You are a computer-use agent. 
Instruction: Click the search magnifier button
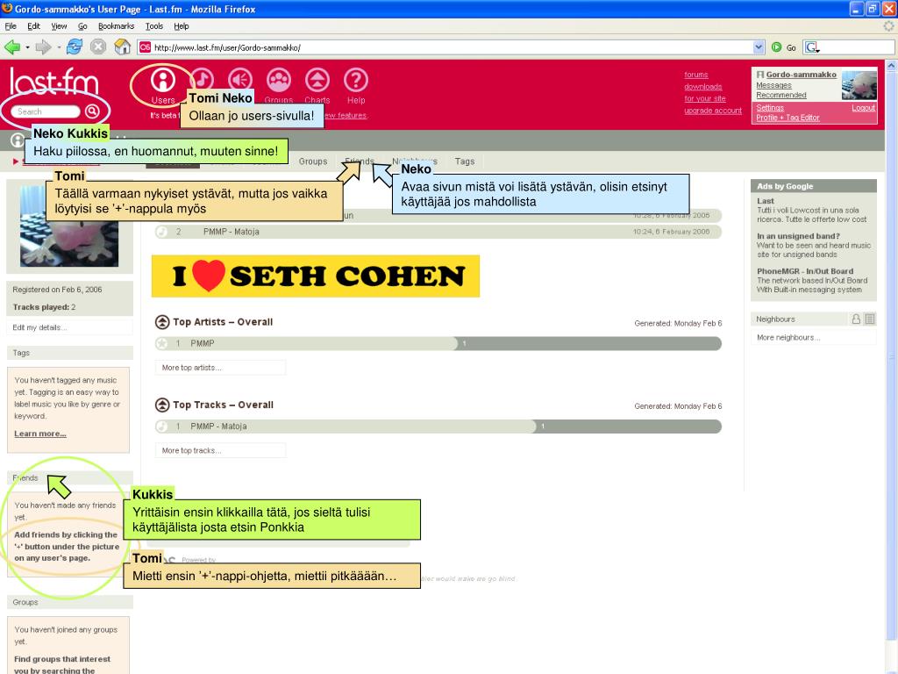tap(92, 111)
